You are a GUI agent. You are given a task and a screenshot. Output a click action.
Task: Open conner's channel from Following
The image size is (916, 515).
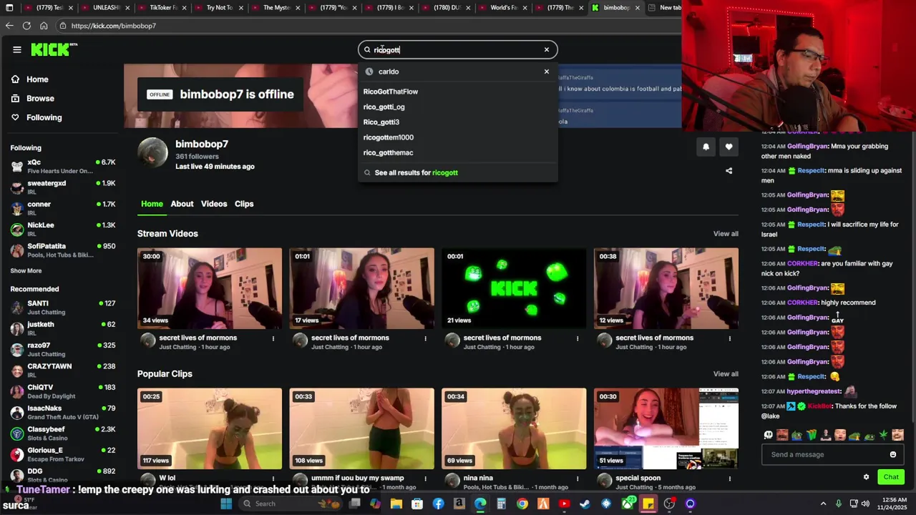click(x=63, y=207)
